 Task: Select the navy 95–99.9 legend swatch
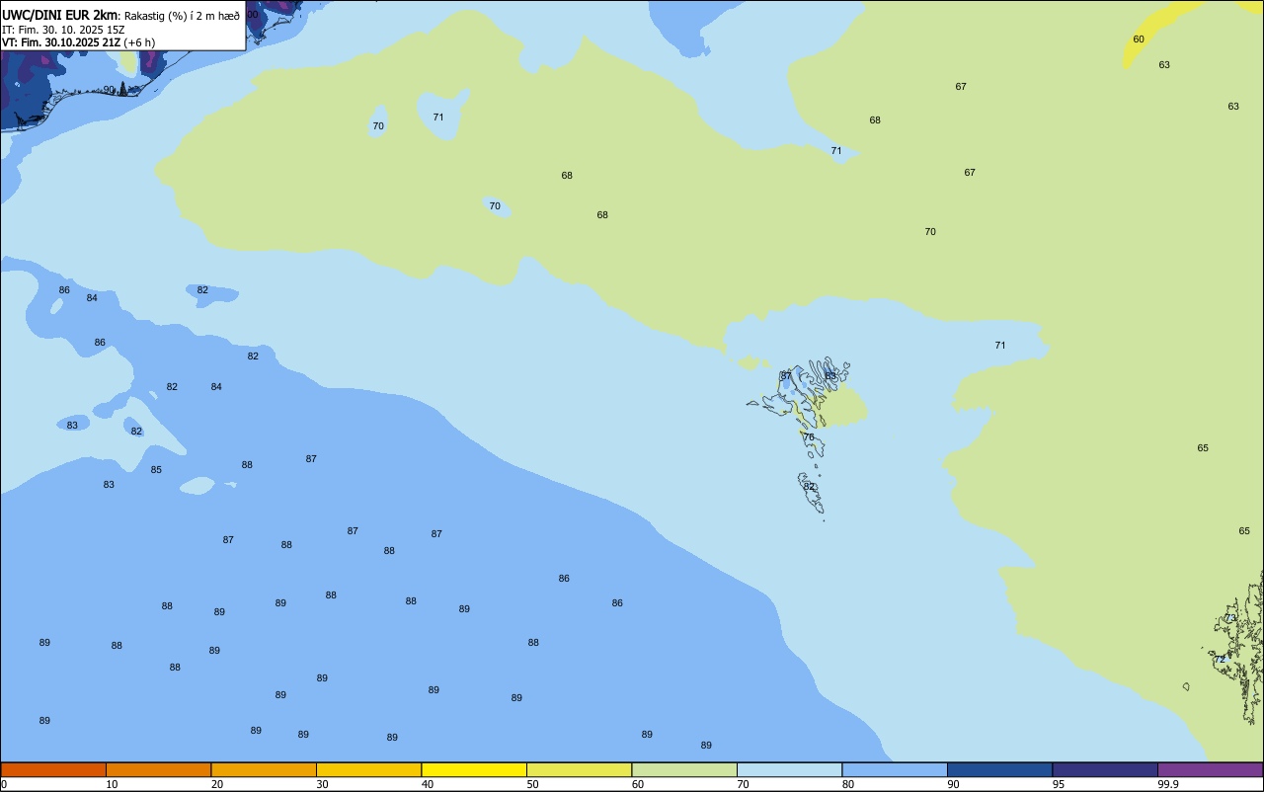coord(1105,769)
